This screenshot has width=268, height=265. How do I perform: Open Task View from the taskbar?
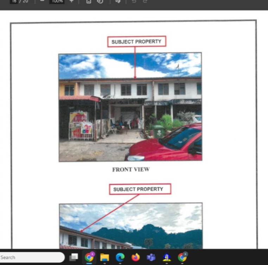click(x=74, y=258)
